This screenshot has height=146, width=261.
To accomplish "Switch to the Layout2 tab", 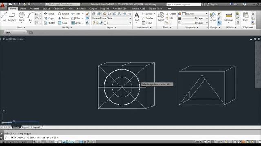I will click(37, 127).
